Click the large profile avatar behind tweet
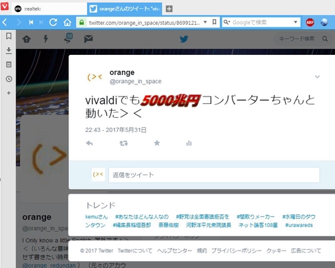This screenshot has height=268, width=335. (45, 159)
